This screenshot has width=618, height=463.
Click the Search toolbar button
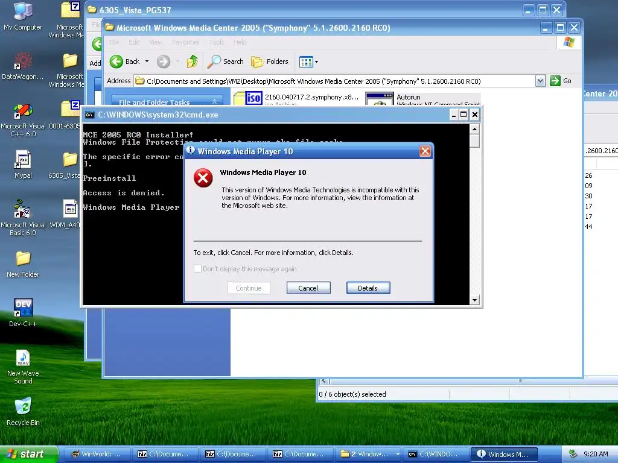pos(226,61)
